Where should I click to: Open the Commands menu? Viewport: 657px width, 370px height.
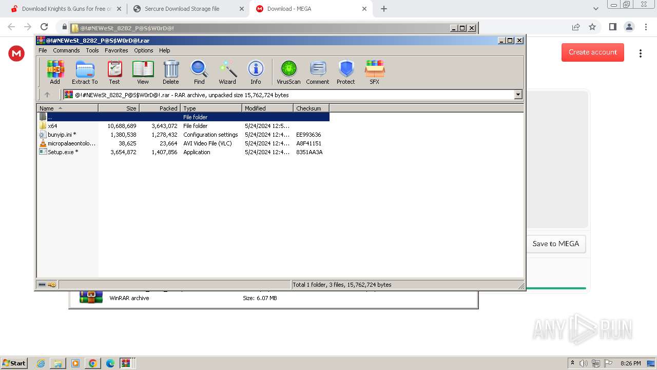pyautogui.click(x=66, y=50)
